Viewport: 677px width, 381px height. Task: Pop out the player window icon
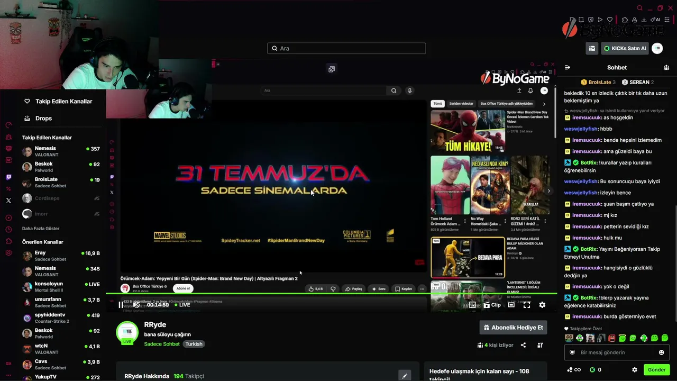[332, 69]
